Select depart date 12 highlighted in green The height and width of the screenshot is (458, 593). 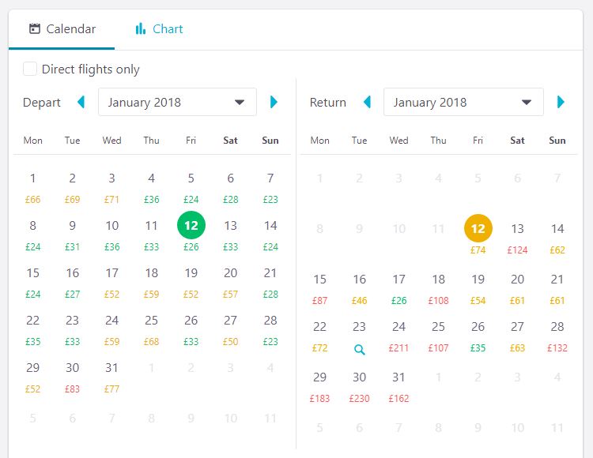pos(191,226)
